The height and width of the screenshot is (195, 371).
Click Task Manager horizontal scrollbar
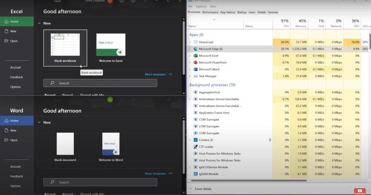[249, 180]
